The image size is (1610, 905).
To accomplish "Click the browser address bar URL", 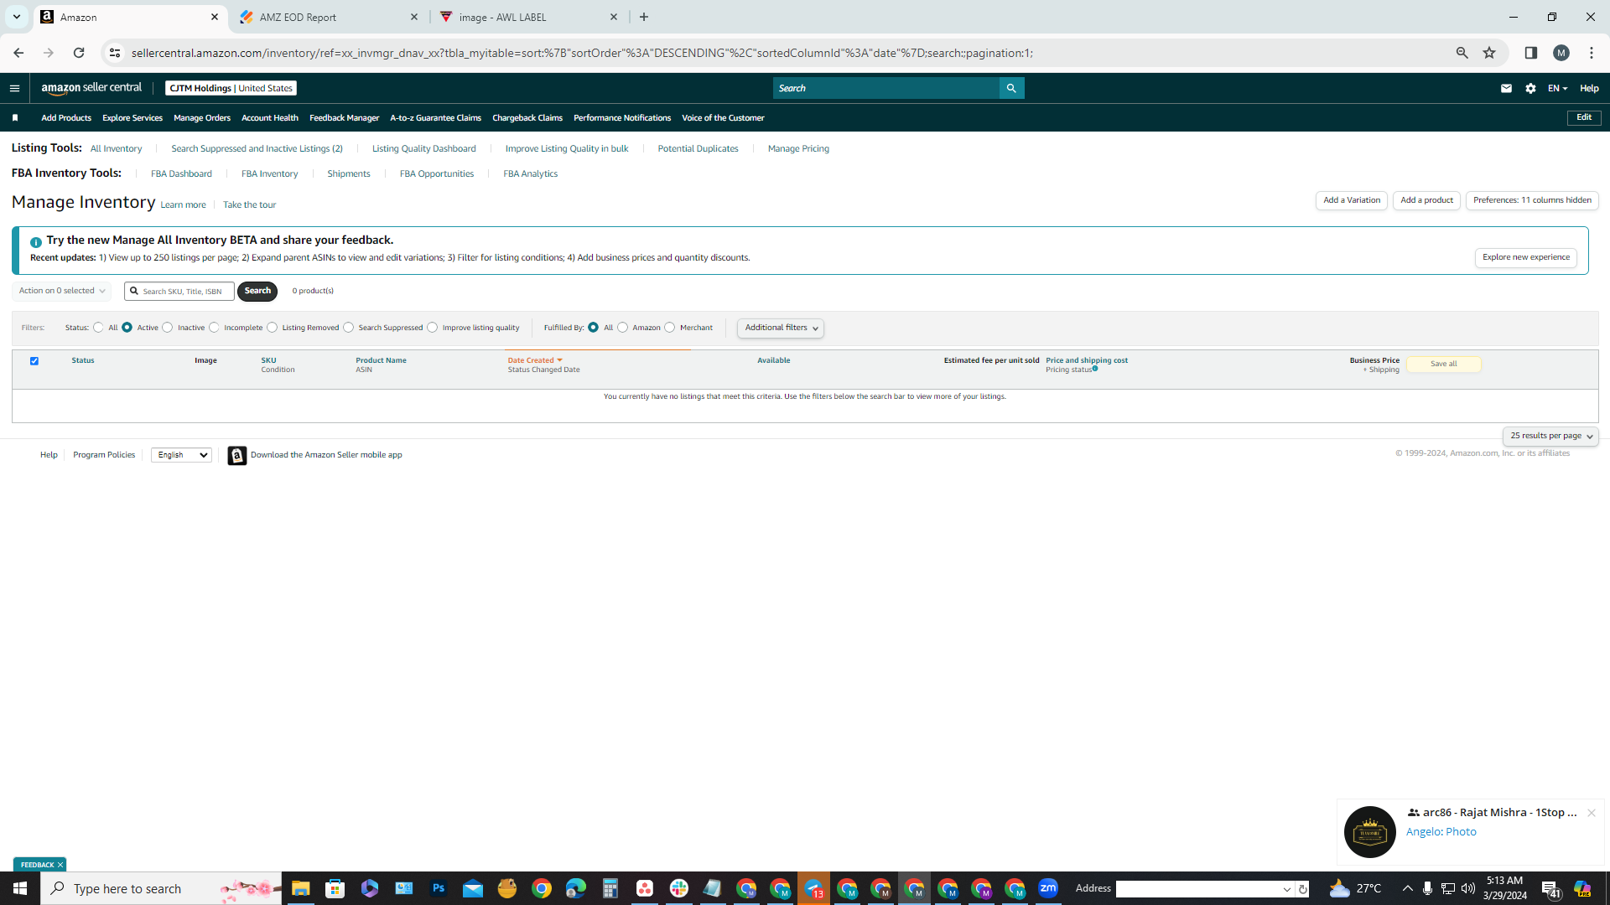I will [582, 53].
